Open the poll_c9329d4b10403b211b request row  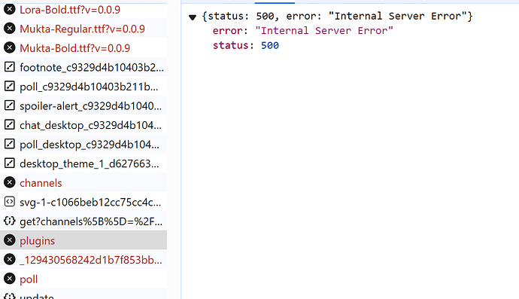83,87
